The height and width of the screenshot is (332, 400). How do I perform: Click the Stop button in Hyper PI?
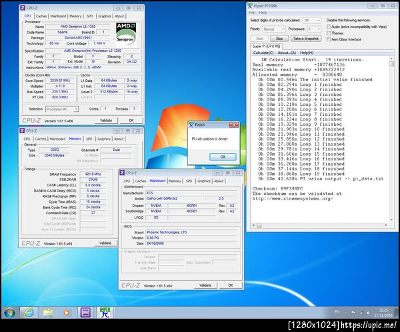click(280, 39)
